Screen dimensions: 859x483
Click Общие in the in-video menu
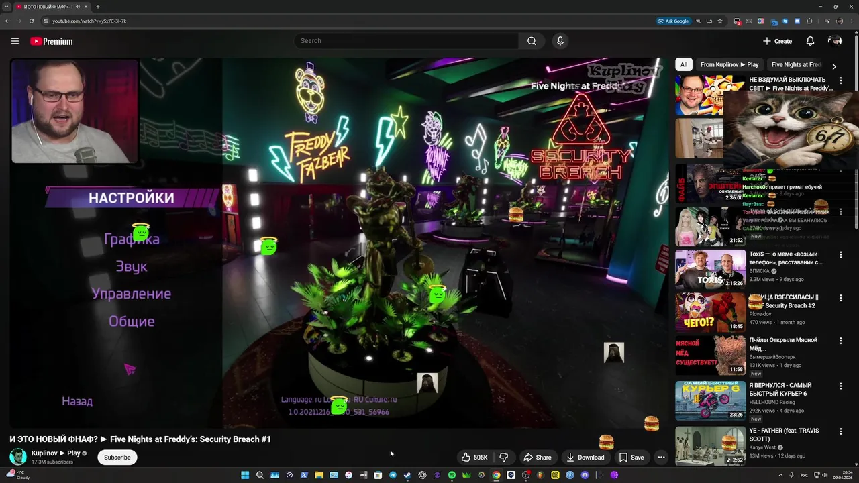point(132,321)
